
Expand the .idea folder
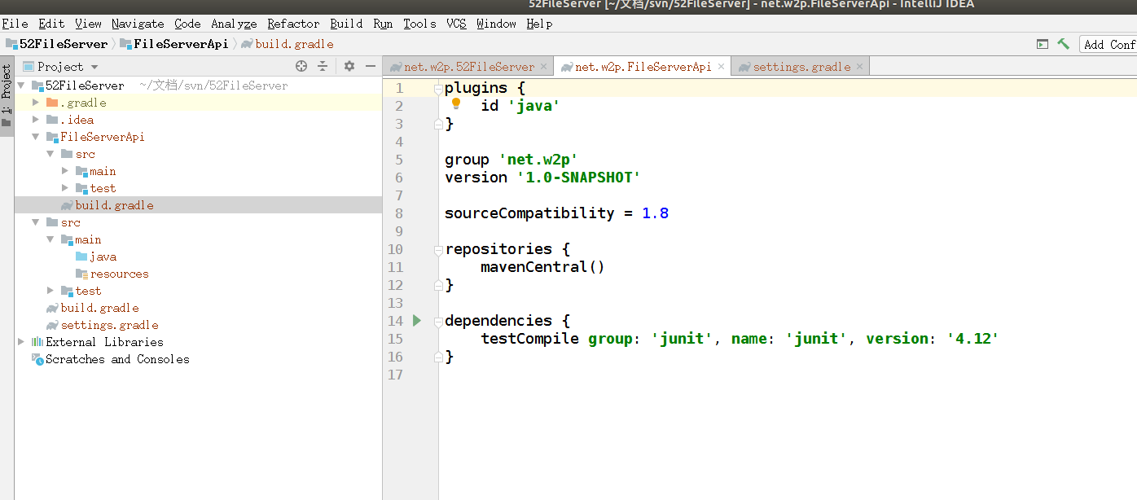point(35,119)
